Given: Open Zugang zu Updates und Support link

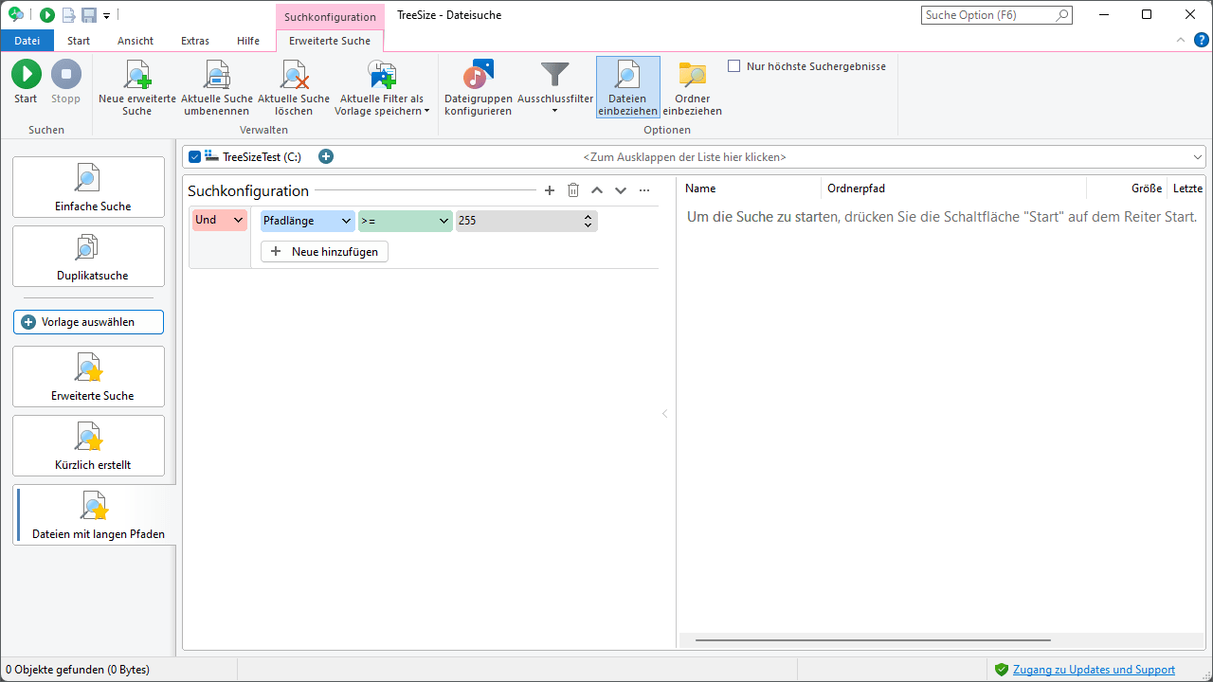Looking at the screenshot, I should (x=1094, y=670).
